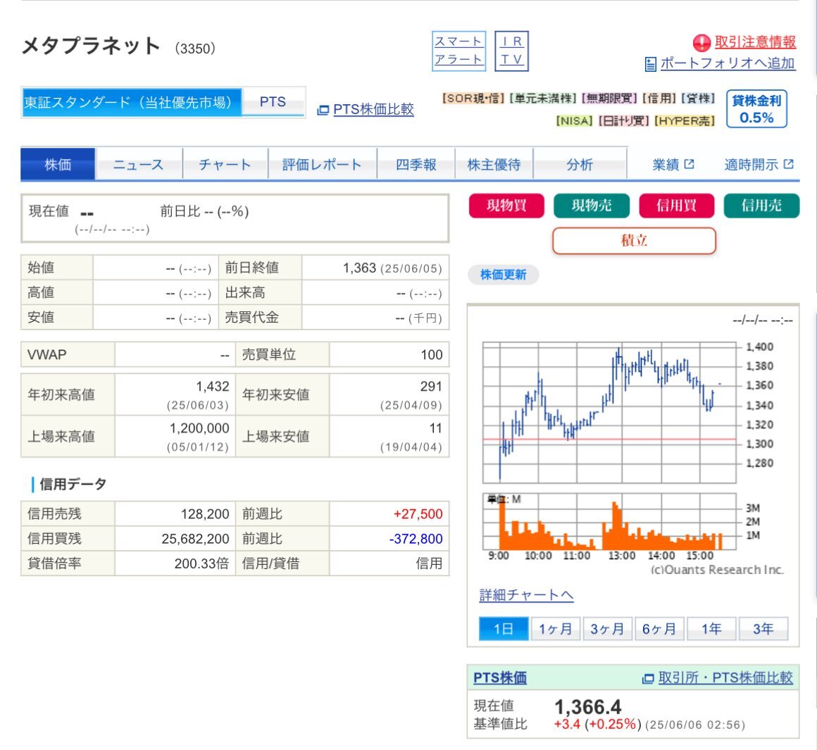Click the external link icon beside 業績

click(689, 164)
